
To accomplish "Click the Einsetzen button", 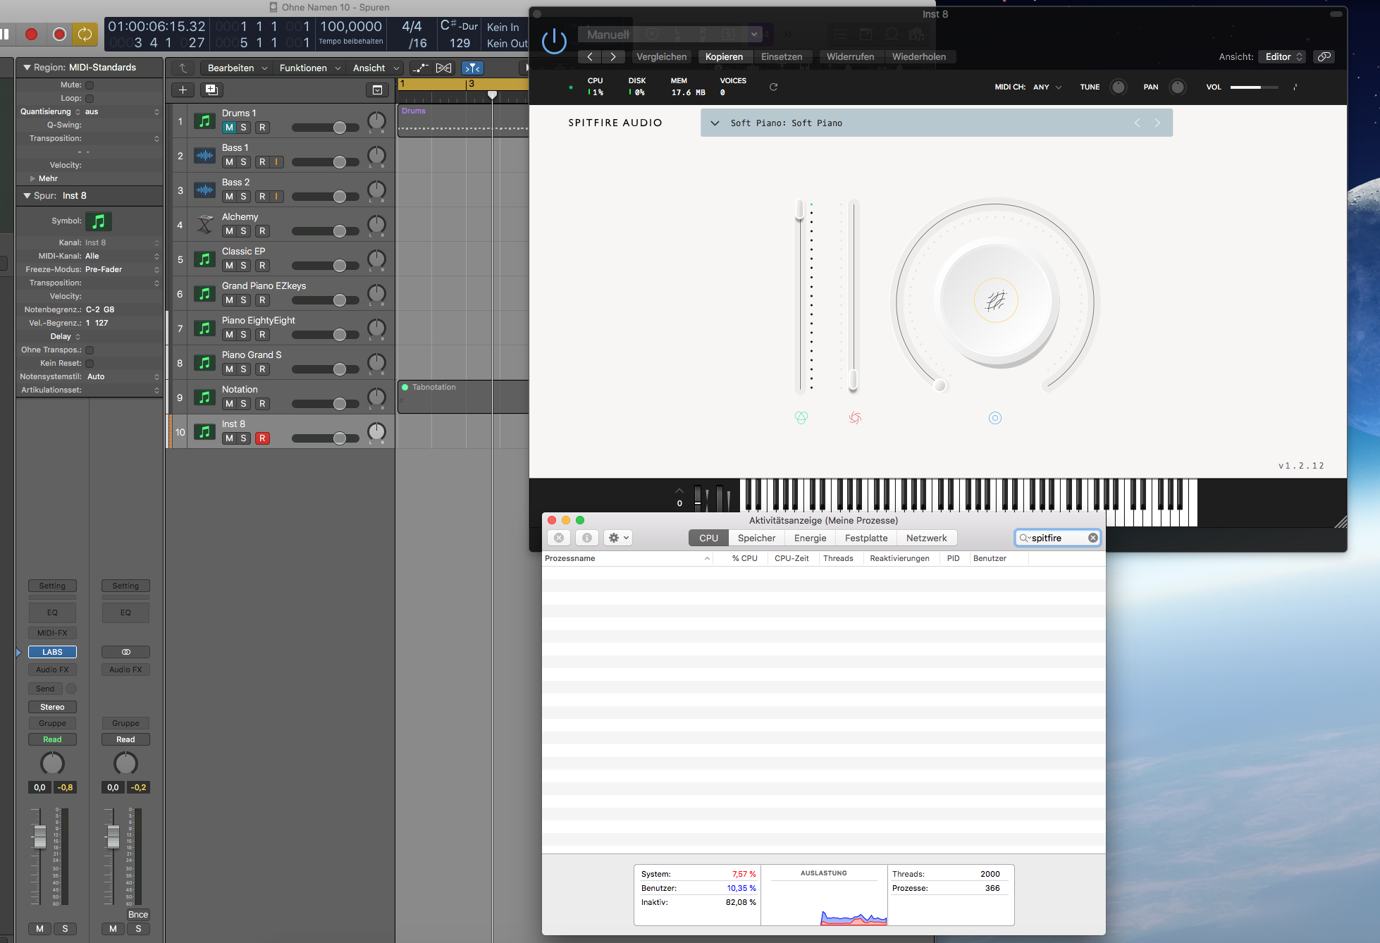I will (781, 56).
